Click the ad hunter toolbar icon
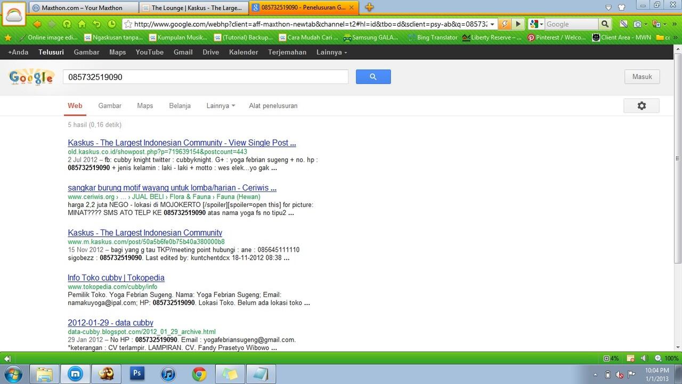 [x=623, y=24]
